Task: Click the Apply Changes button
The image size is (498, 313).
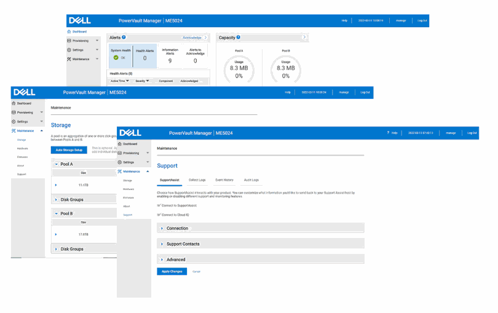Action: pyautogui.click(x=172, y=271)
